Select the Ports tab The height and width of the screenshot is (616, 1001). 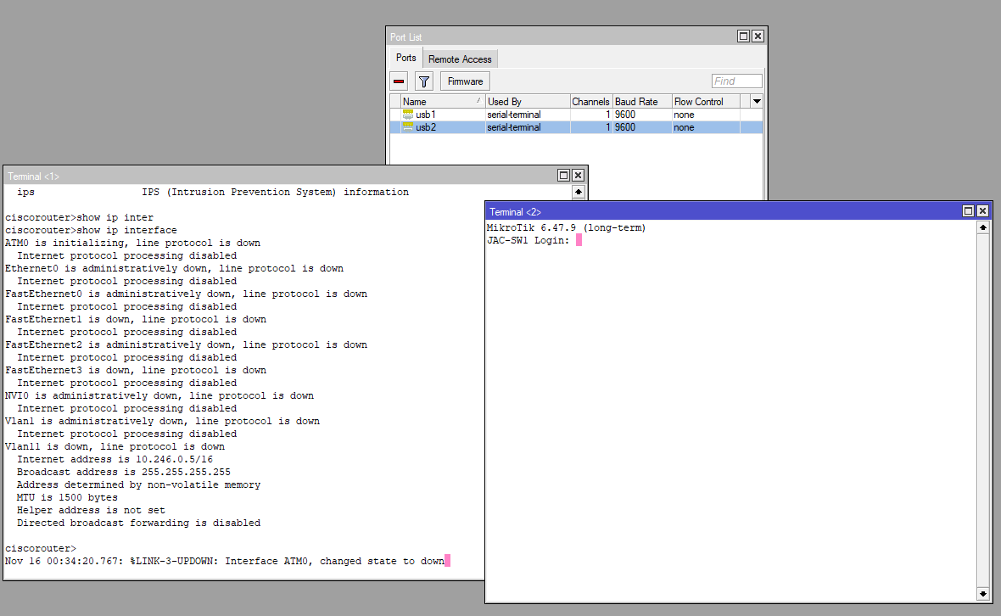tap(406, 59)
